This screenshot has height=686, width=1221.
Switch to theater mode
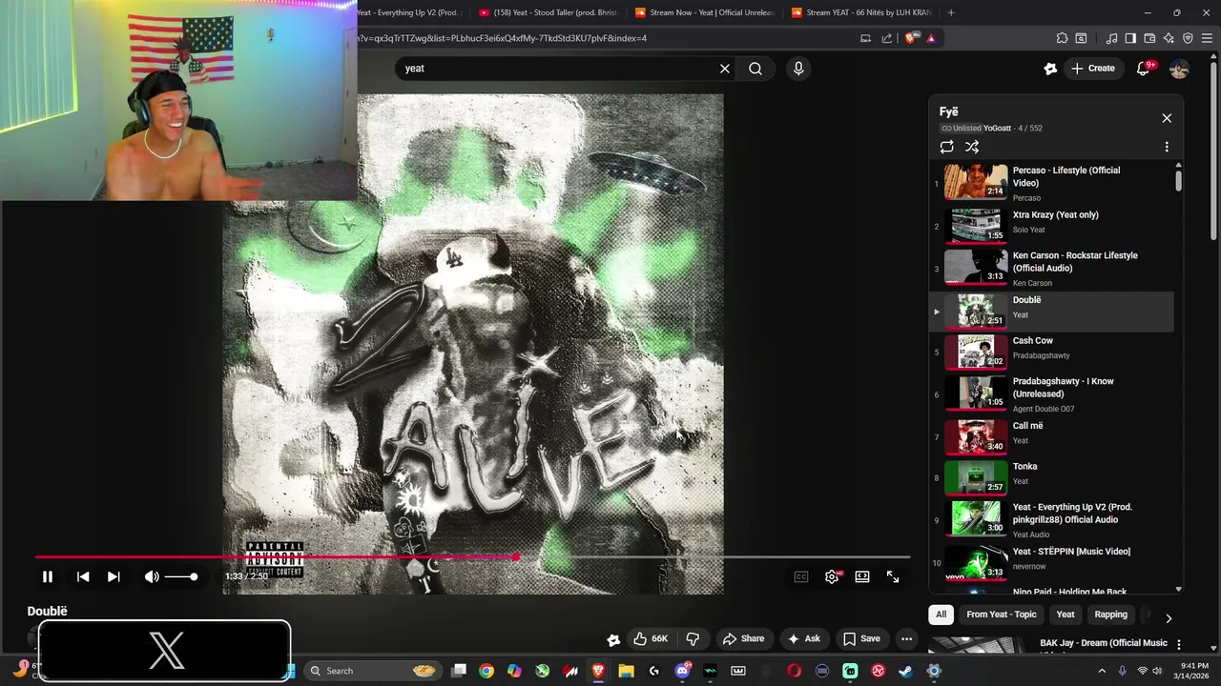[x=862, y=576]
